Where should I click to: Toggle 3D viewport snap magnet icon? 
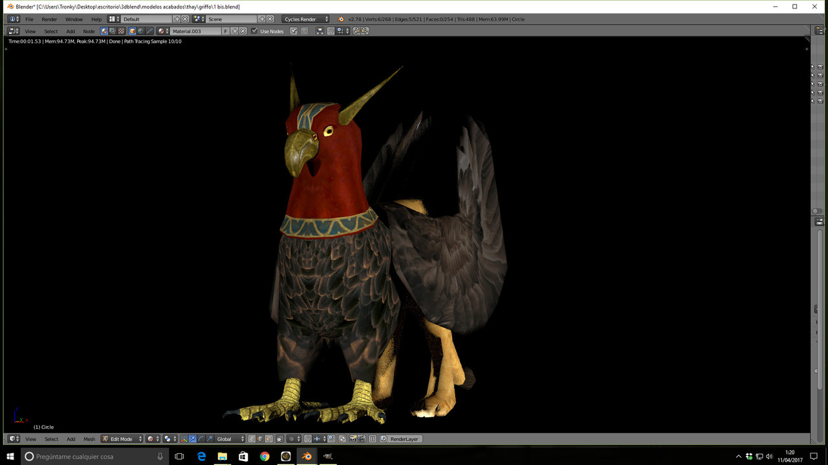pos(307,439)
